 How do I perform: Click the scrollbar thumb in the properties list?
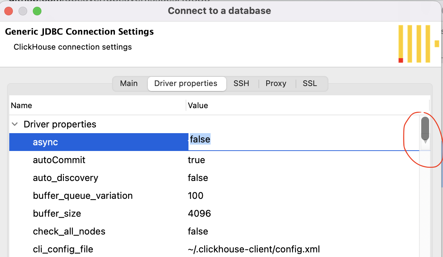coord(425,128)
